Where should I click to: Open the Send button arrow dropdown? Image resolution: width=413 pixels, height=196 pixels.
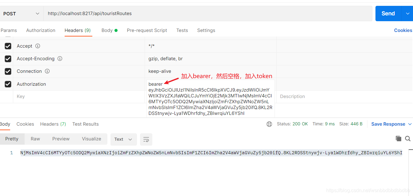point(407,14)
